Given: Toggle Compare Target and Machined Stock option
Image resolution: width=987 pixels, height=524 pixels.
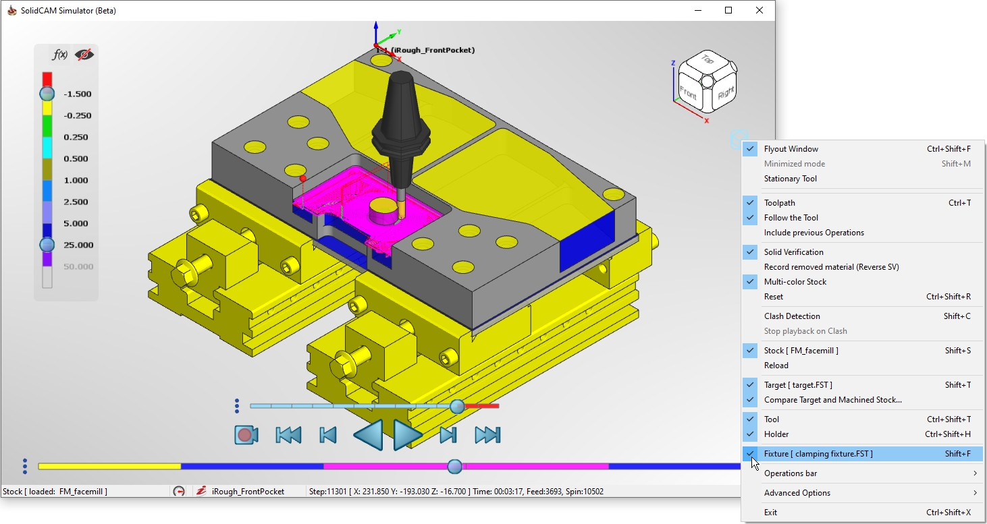Looking at the screenshot, I should pyautogui.click(x=862, y=400).
